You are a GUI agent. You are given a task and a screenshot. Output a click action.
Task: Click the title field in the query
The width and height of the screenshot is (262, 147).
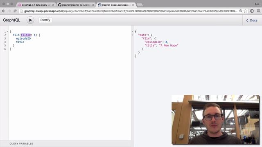[x=20, y=42]
